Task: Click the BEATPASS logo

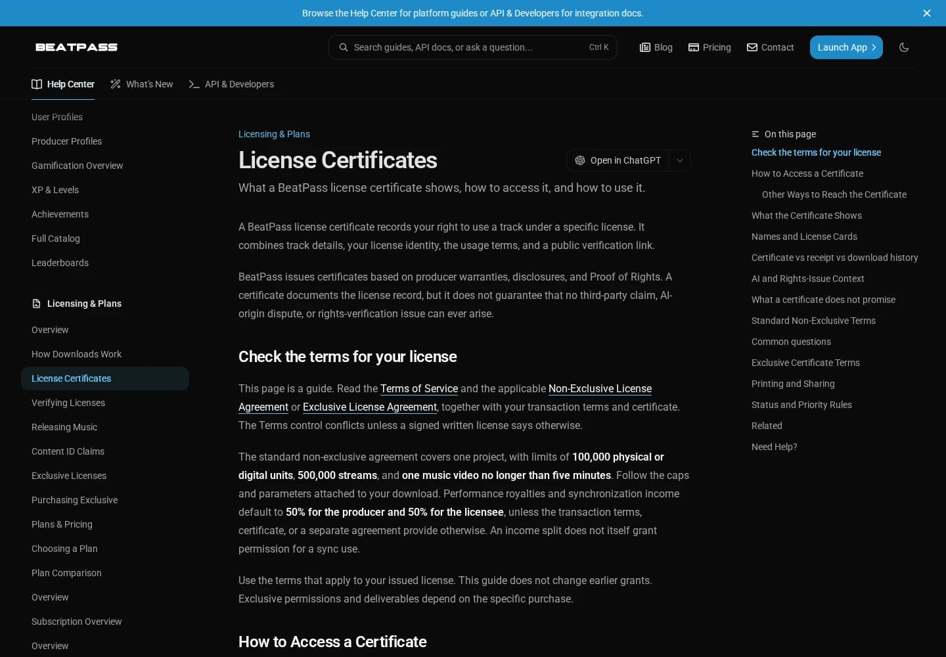Action: coord(76,47)
